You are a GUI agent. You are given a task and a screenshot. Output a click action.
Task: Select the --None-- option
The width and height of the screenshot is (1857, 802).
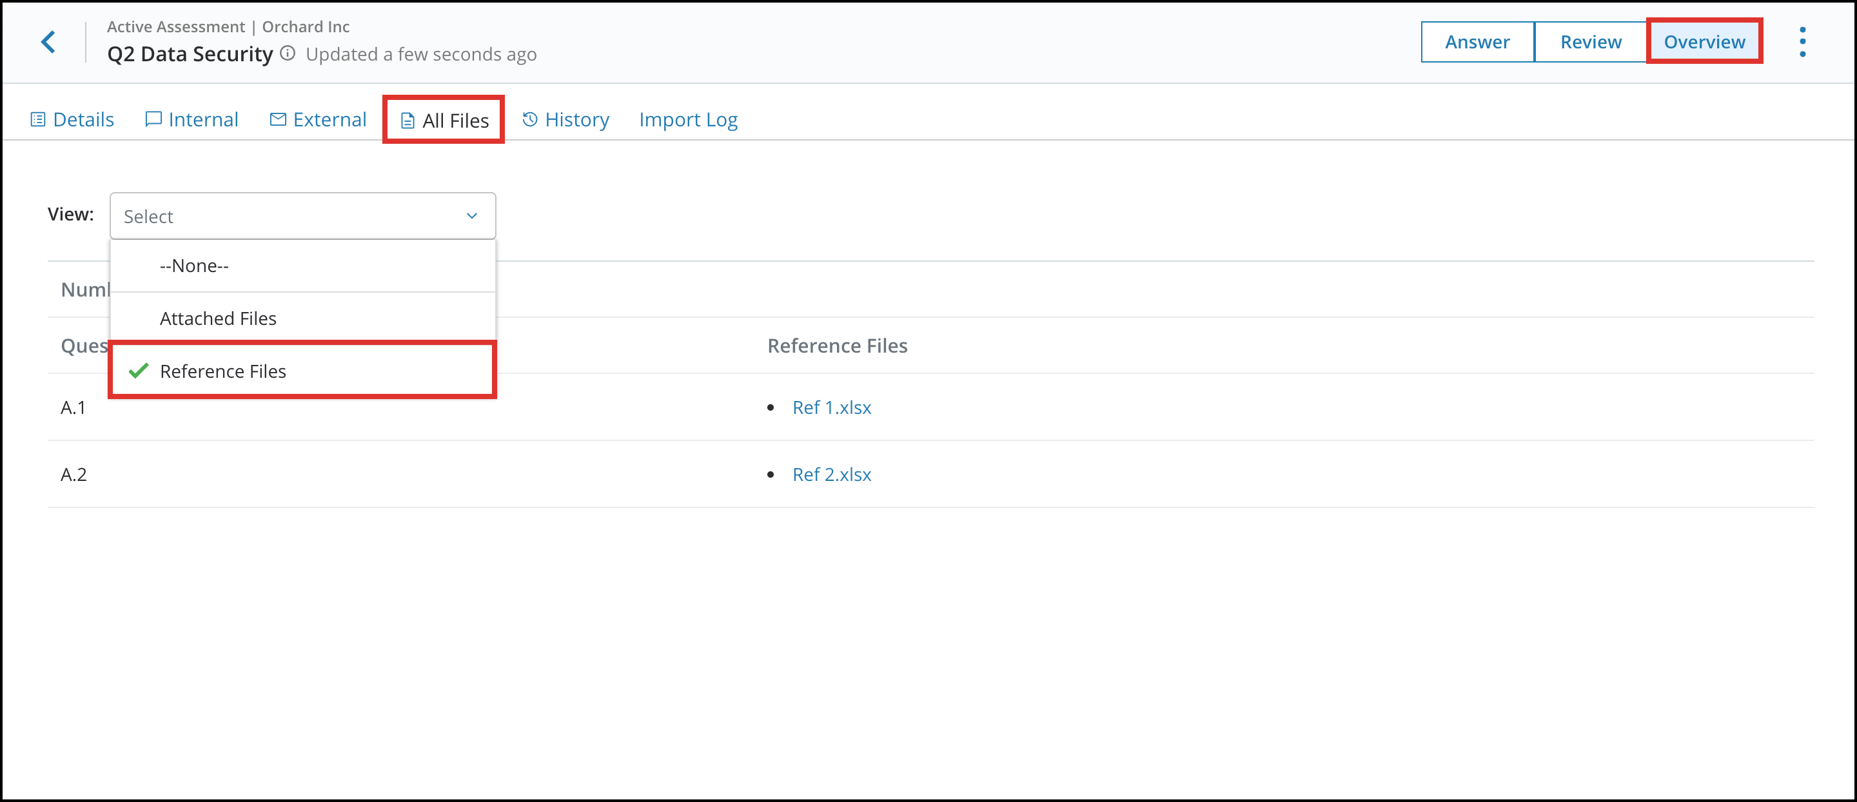click(x=193, y=265)
